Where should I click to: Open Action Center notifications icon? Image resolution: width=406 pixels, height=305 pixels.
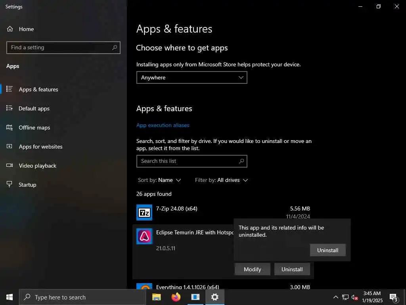(x=393, y=297)
